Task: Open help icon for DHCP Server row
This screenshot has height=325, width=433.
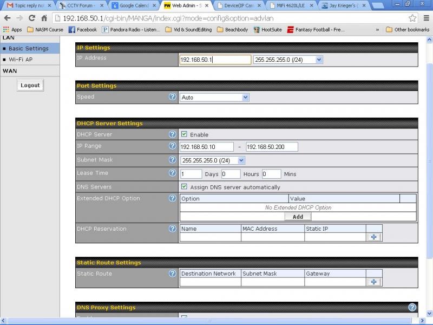Action: pos(172,134)
